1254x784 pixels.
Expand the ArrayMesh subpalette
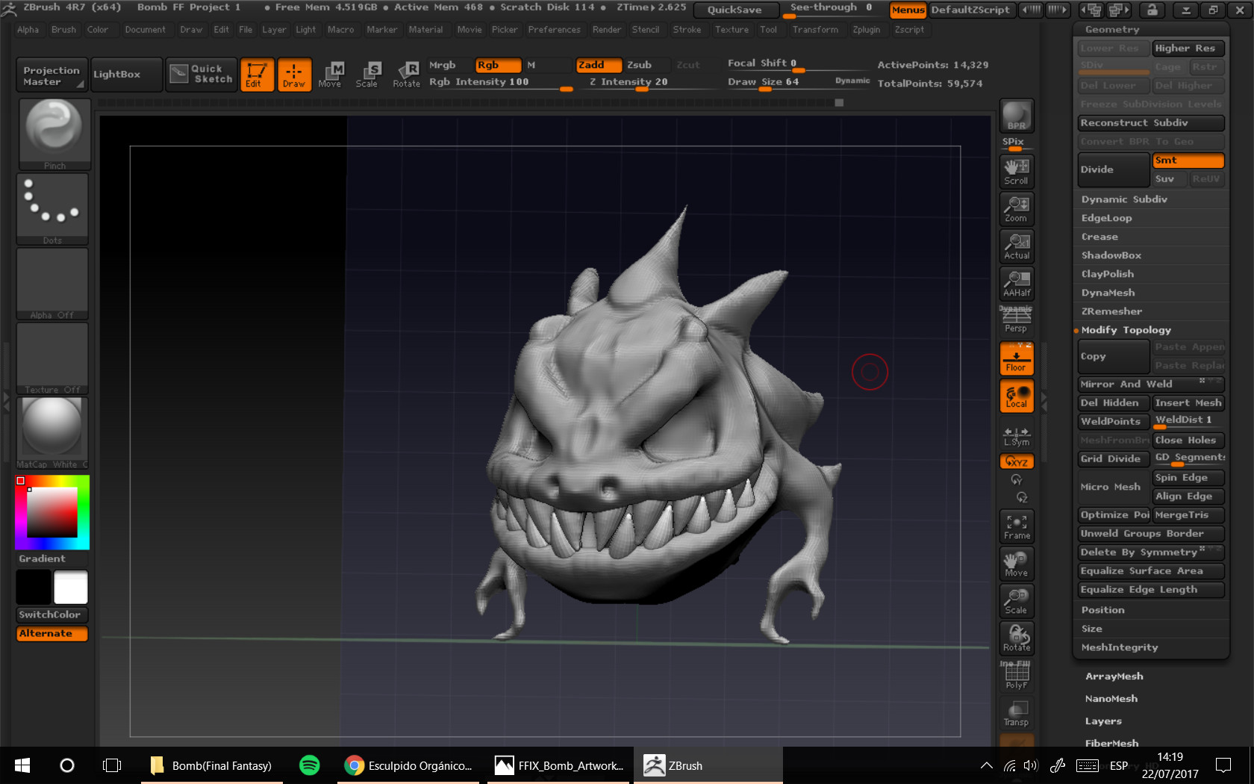pyautogui.click(x=1114, y=676)
